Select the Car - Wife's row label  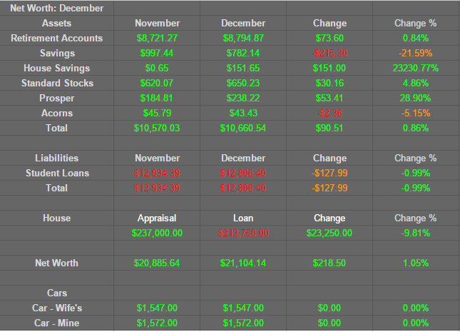(x=56, y=308)
